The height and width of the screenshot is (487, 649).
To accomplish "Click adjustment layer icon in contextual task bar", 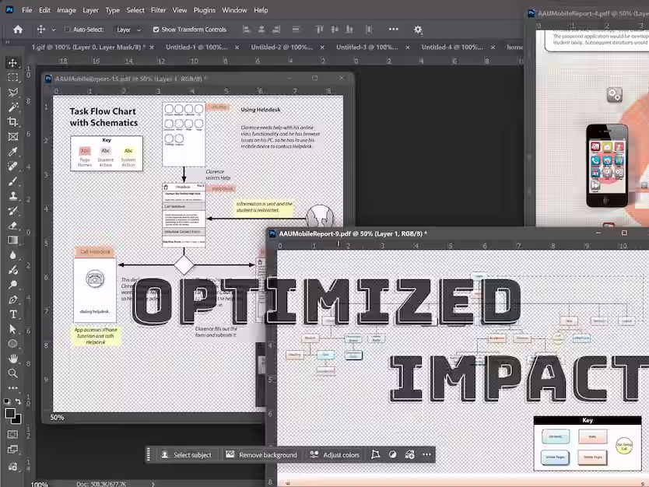I will 410,455.
